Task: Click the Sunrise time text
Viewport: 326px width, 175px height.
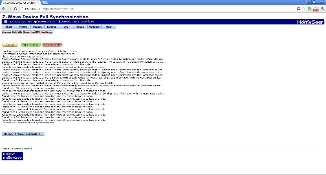Action: [46, 22]
